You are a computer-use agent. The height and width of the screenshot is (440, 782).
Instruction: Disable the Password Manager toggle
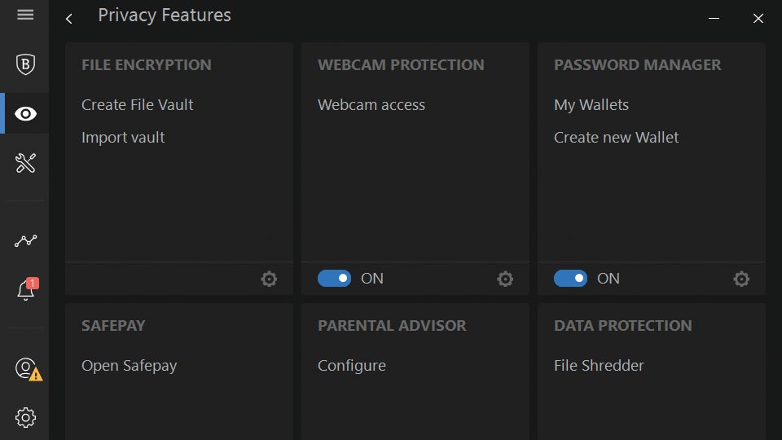click(570, 279)
